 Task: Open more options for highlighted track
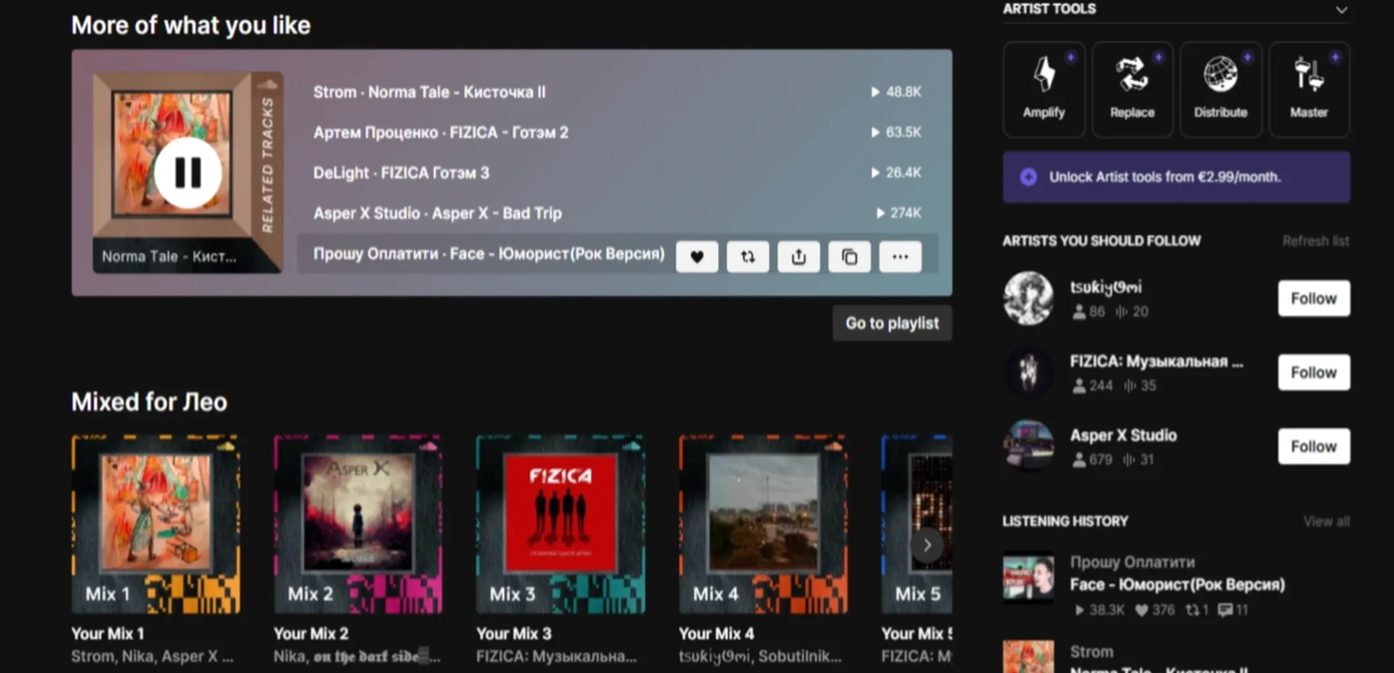tap(900, 256)
